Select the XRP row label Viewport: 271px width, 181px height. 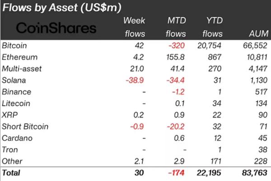[x=9, y=115]
